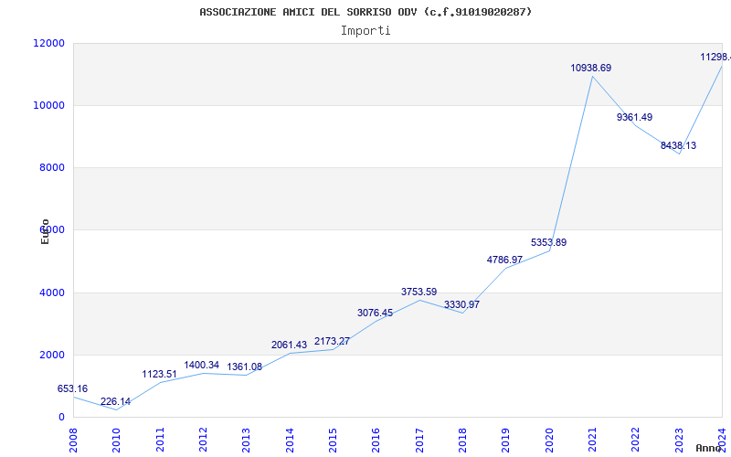Click the 653.16 value label

[x=72, y=389]
